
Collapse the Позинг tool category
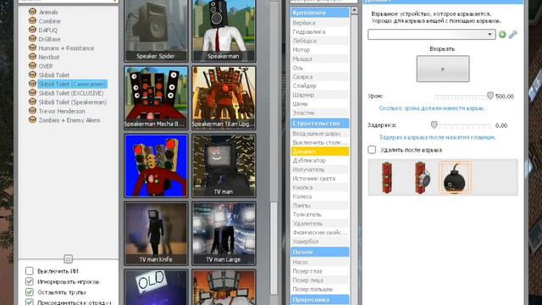coord(320,252)
